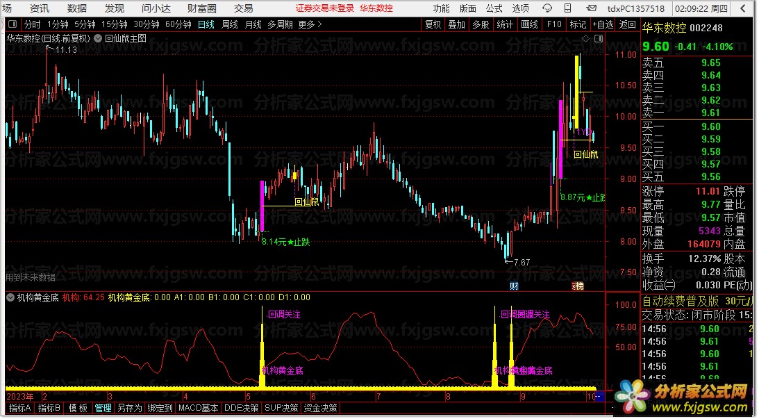Open the mobile phone icon

568,8
